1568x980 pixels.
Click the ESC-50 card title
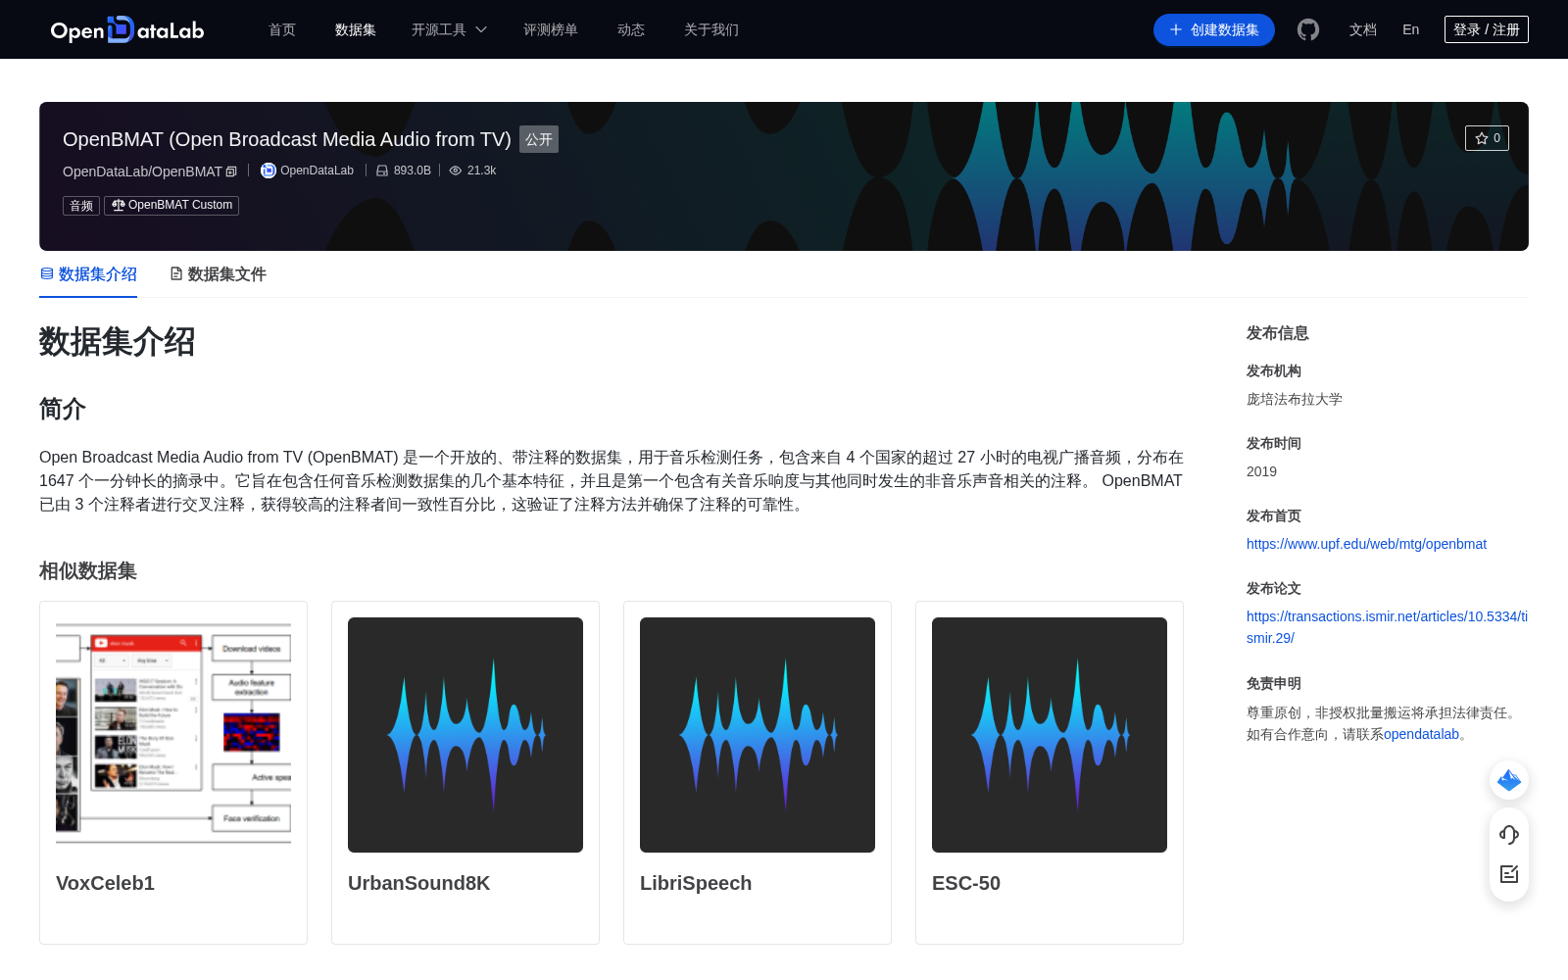(x=966, y=883)
